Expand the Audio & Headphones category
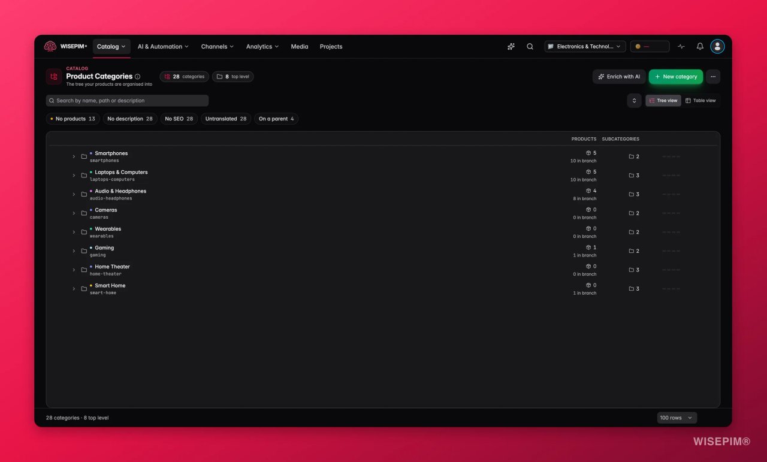Screen dimensions: 767x462 point(74,194)
